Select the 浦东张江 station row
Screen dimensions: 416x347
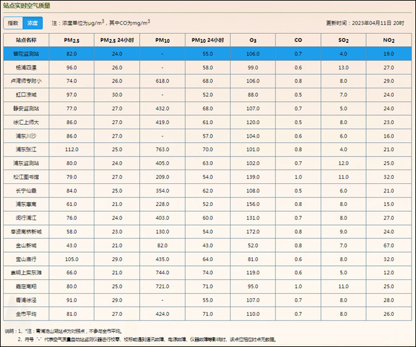tap(207, 149)
